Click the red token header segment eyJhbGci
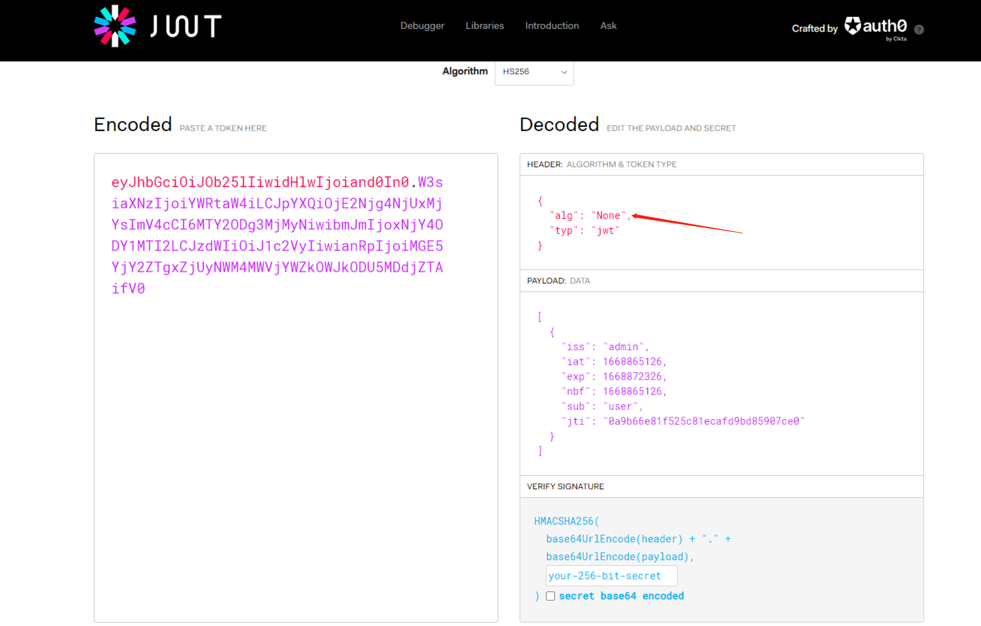 point(260,182)
